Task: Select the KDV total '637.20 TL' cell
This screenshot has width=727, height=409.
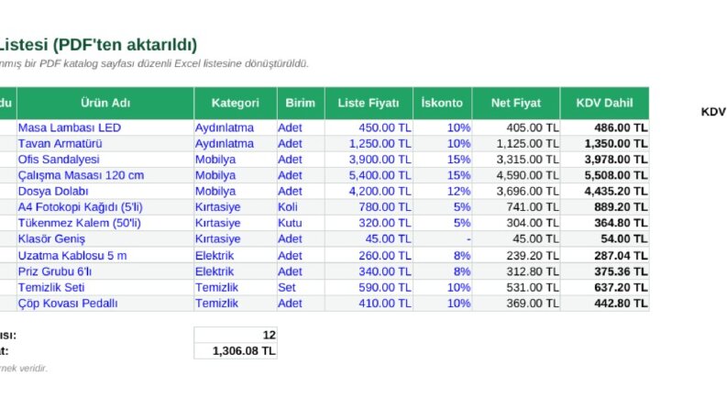Action: 604,287
